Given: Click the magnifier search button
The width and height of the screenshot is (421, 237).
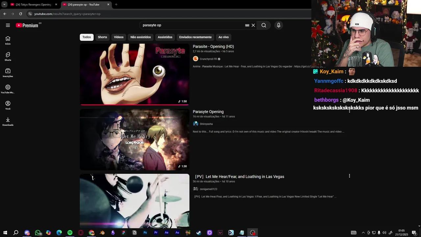Looking at the screenshot, I should pos(264,25).
